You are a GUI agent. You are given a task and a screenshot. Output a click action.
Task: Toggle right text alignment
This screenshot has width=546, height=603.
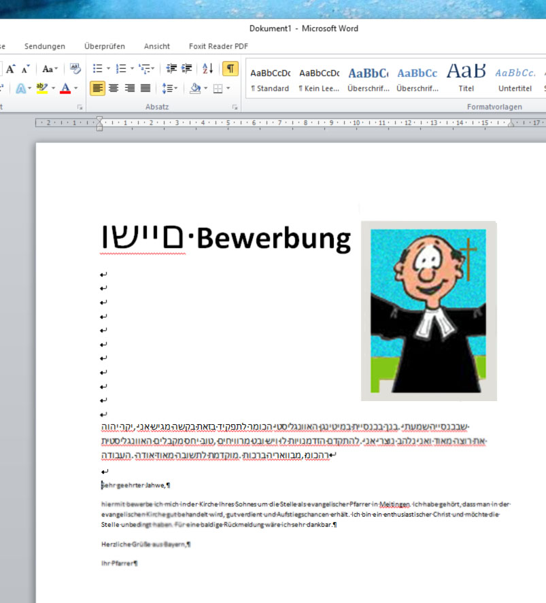[x=130, y=88]
